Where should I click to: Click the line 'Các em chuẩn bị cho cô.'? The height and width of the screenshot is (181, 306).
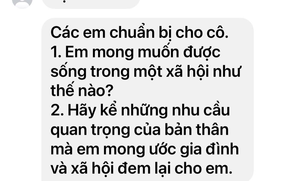click(139, 33)
